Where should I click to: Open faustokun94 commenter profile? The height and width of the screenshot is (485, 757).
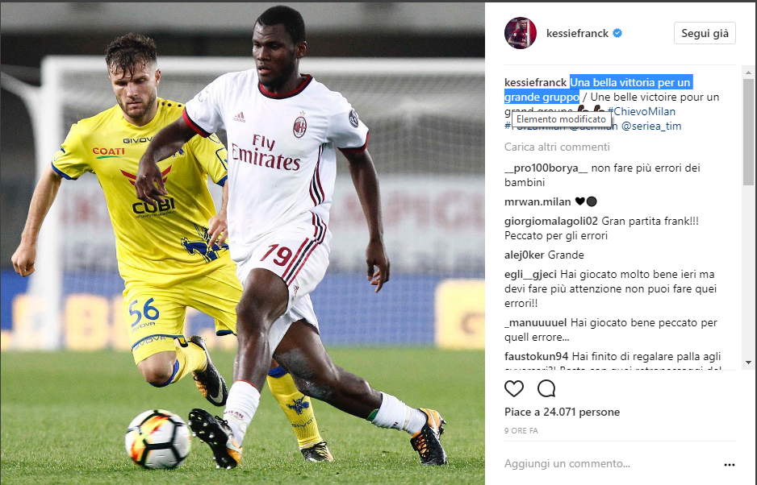pos(537,357)
